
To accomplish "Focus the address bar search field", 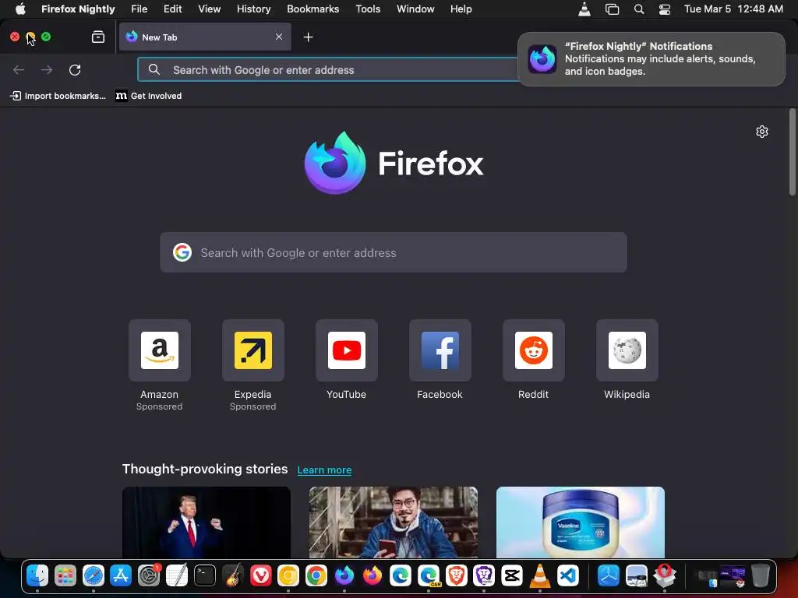I will [328, 69].
